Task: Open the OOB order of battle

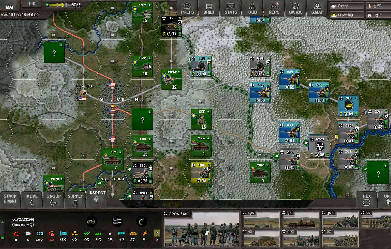Action: pyautogui.click(x=252, y=8)
